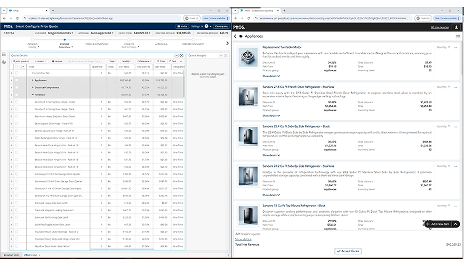464x266 pixels.
Task: Click the Invite button
Action: pos(182,26)
